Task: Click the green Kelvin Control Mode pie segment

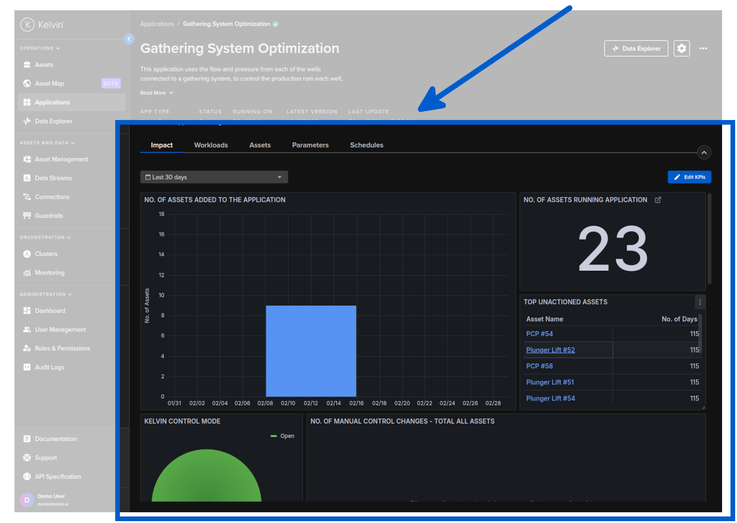Action: point(206,479)
